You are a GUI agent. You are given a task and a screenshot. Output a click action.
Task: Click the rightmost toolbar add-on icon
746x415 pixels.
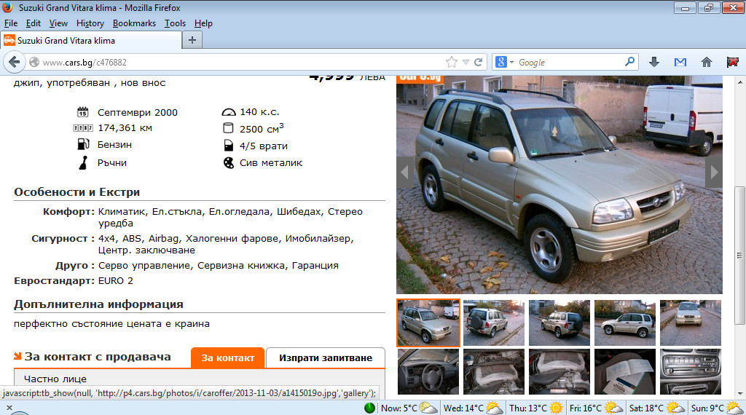pos(733,63)
